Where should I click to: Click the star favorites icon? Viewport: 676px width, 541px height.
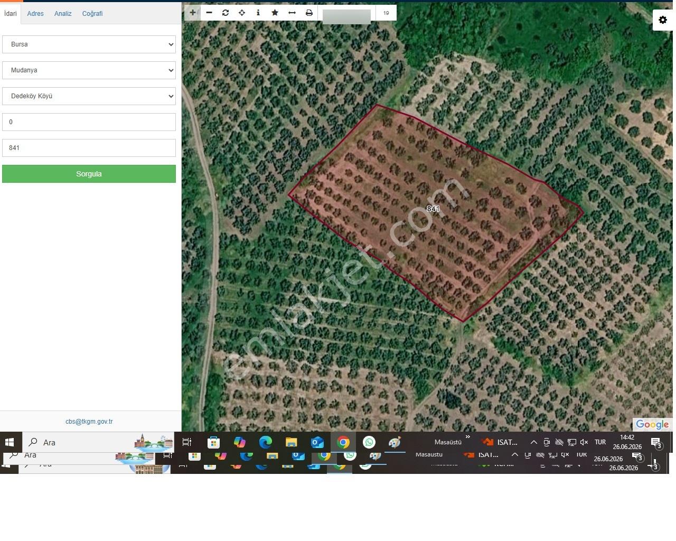pos(275,13)
